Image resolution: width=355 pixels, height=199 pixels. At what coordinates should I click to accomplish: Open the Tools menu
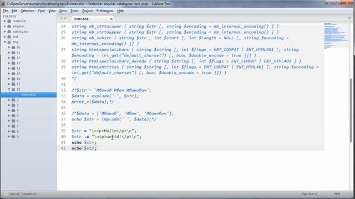click(74, 11)
